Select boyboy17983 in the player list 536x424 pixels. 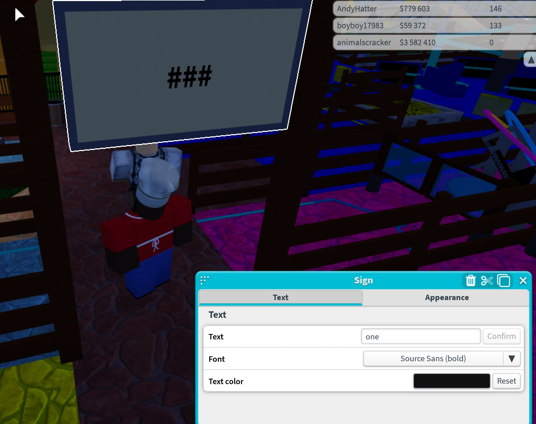[x=360, y=26]
